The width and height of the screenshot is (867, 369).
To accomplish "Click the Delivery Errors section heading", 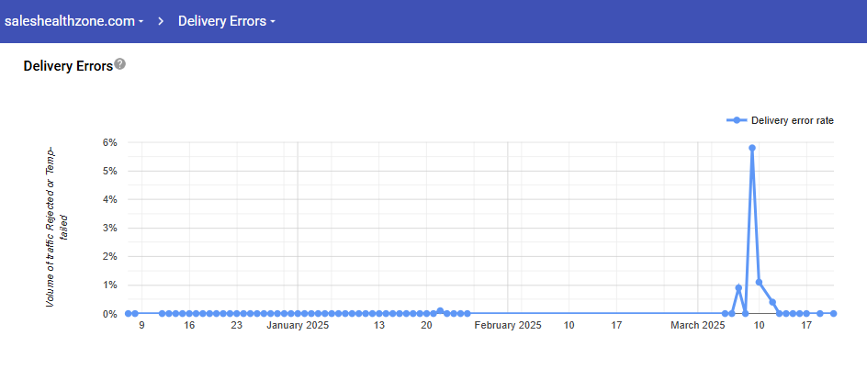I will point(67,66).
